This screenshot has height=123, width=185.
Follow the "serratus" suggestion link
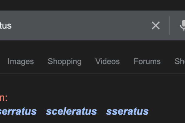click(18, 111)
